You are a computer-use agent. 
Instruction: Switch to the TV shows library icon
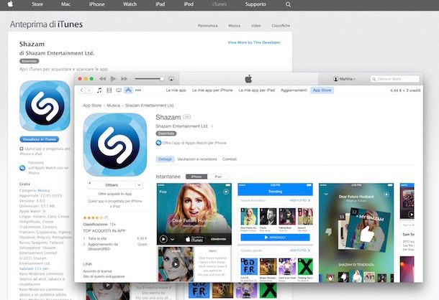119,90
